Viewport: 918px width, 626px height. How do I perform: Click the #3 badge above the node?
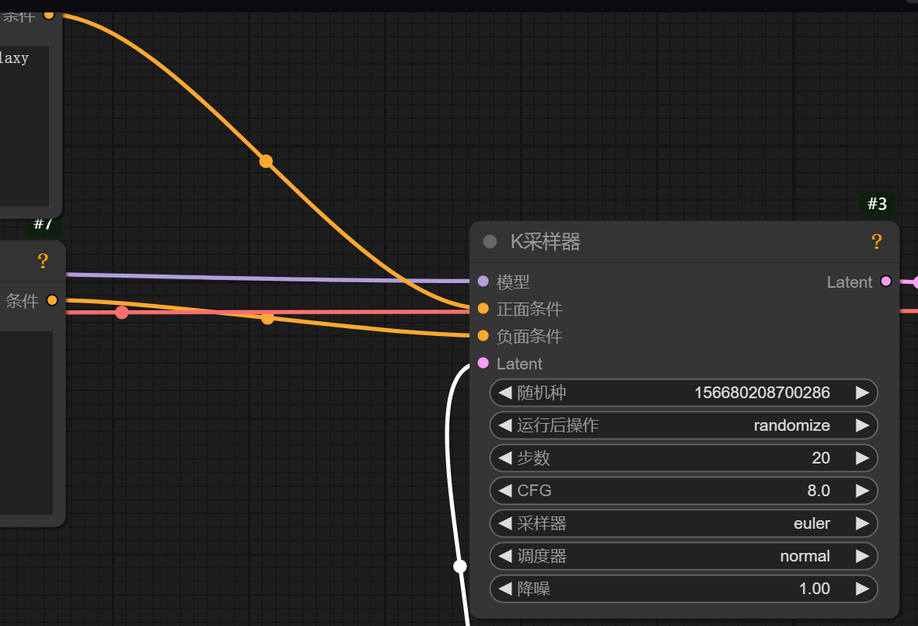pyautogui.click(x=877, y=204)
